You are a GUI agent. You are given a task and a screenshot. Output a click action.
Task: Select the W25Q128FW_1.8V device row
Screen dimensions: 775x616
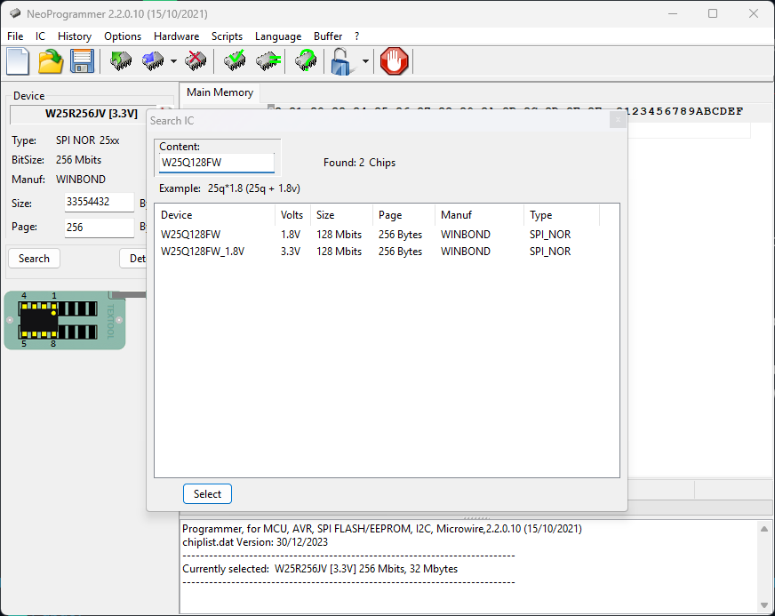point(387,252)
